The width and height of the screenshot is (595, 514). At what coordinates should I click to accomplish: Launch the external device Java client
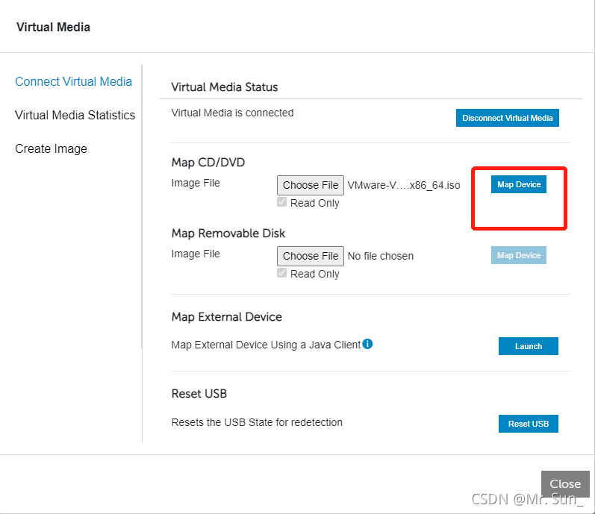click(x=528, y=346)
